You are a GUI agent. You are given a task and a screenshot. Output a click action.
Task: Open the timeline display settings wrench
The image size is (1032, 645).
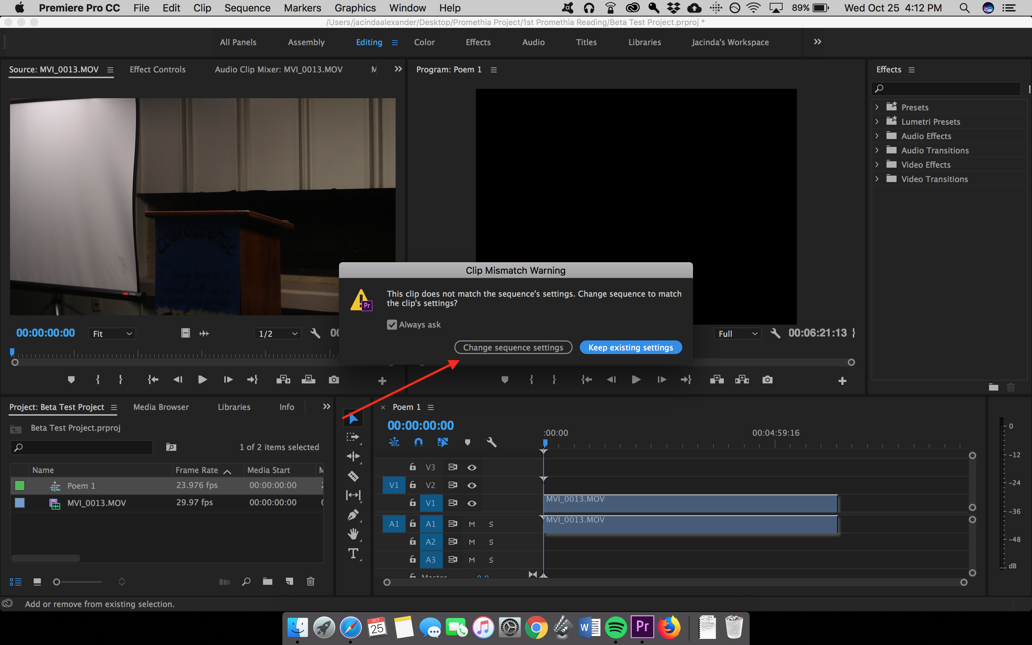click(x=492, y=443)
